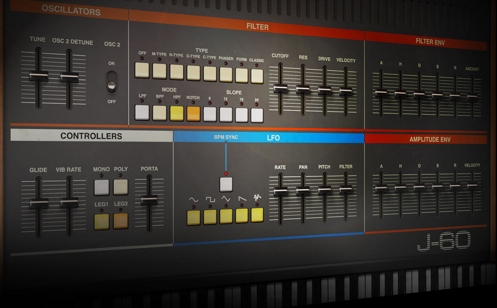This screenshot has height=308, width=497.
Task: Click the PORTA slider handle
Action: [x=149, y=200]
